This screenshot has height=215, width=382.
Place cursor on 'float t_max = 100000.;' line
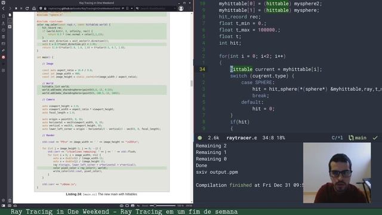(249, 30)
